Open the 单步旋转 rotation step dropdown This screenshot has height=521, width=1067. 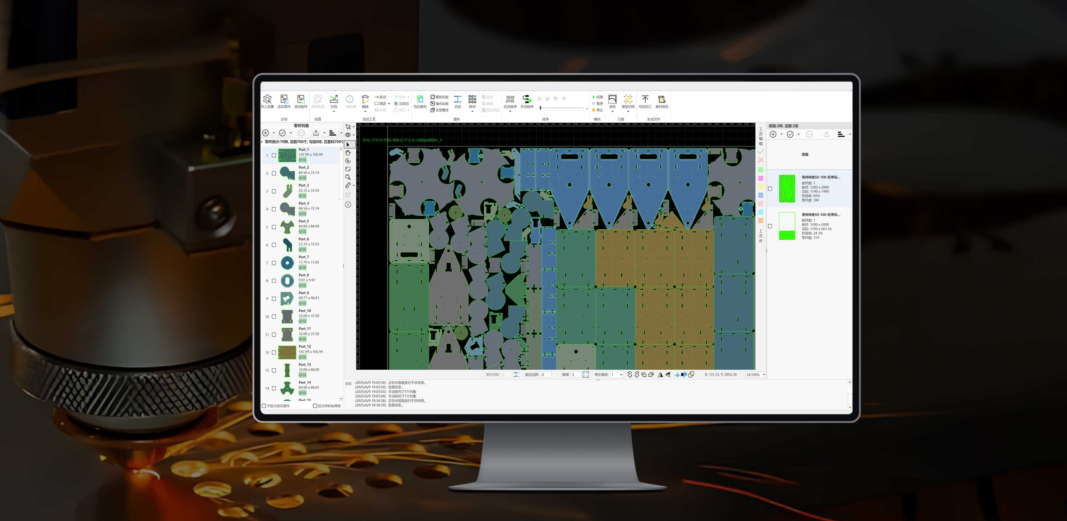point(621,375)
